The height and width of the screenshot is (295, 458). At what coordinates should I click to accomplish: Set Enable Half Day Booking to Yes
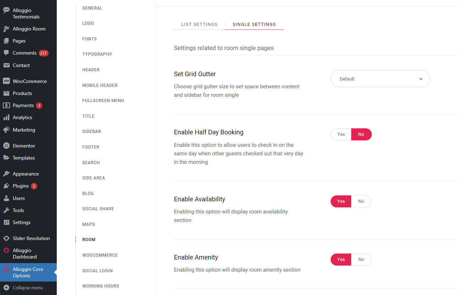(341, 134)
